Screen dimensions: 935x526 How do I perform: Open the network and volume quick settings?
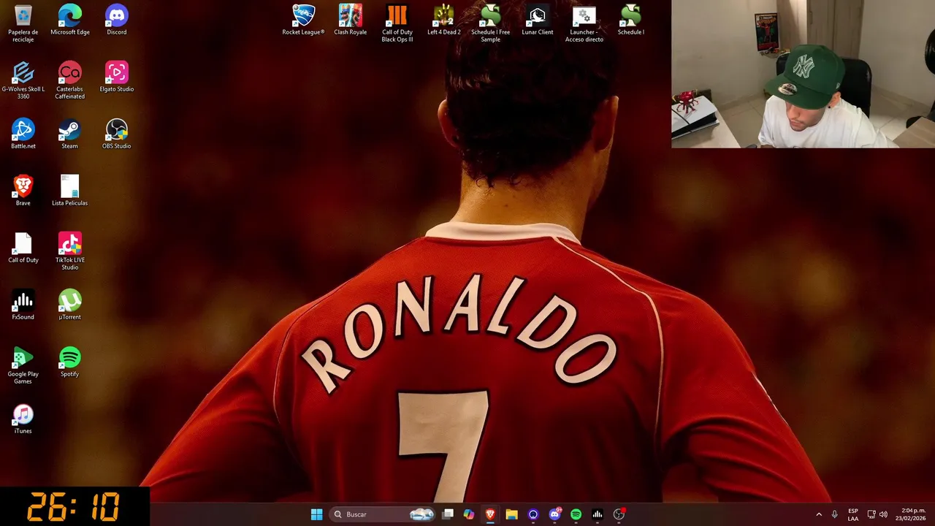[877, 514]
